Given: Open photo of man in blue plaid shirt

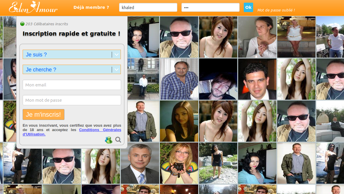Looking at the screenshot, I should click(179, 79).
